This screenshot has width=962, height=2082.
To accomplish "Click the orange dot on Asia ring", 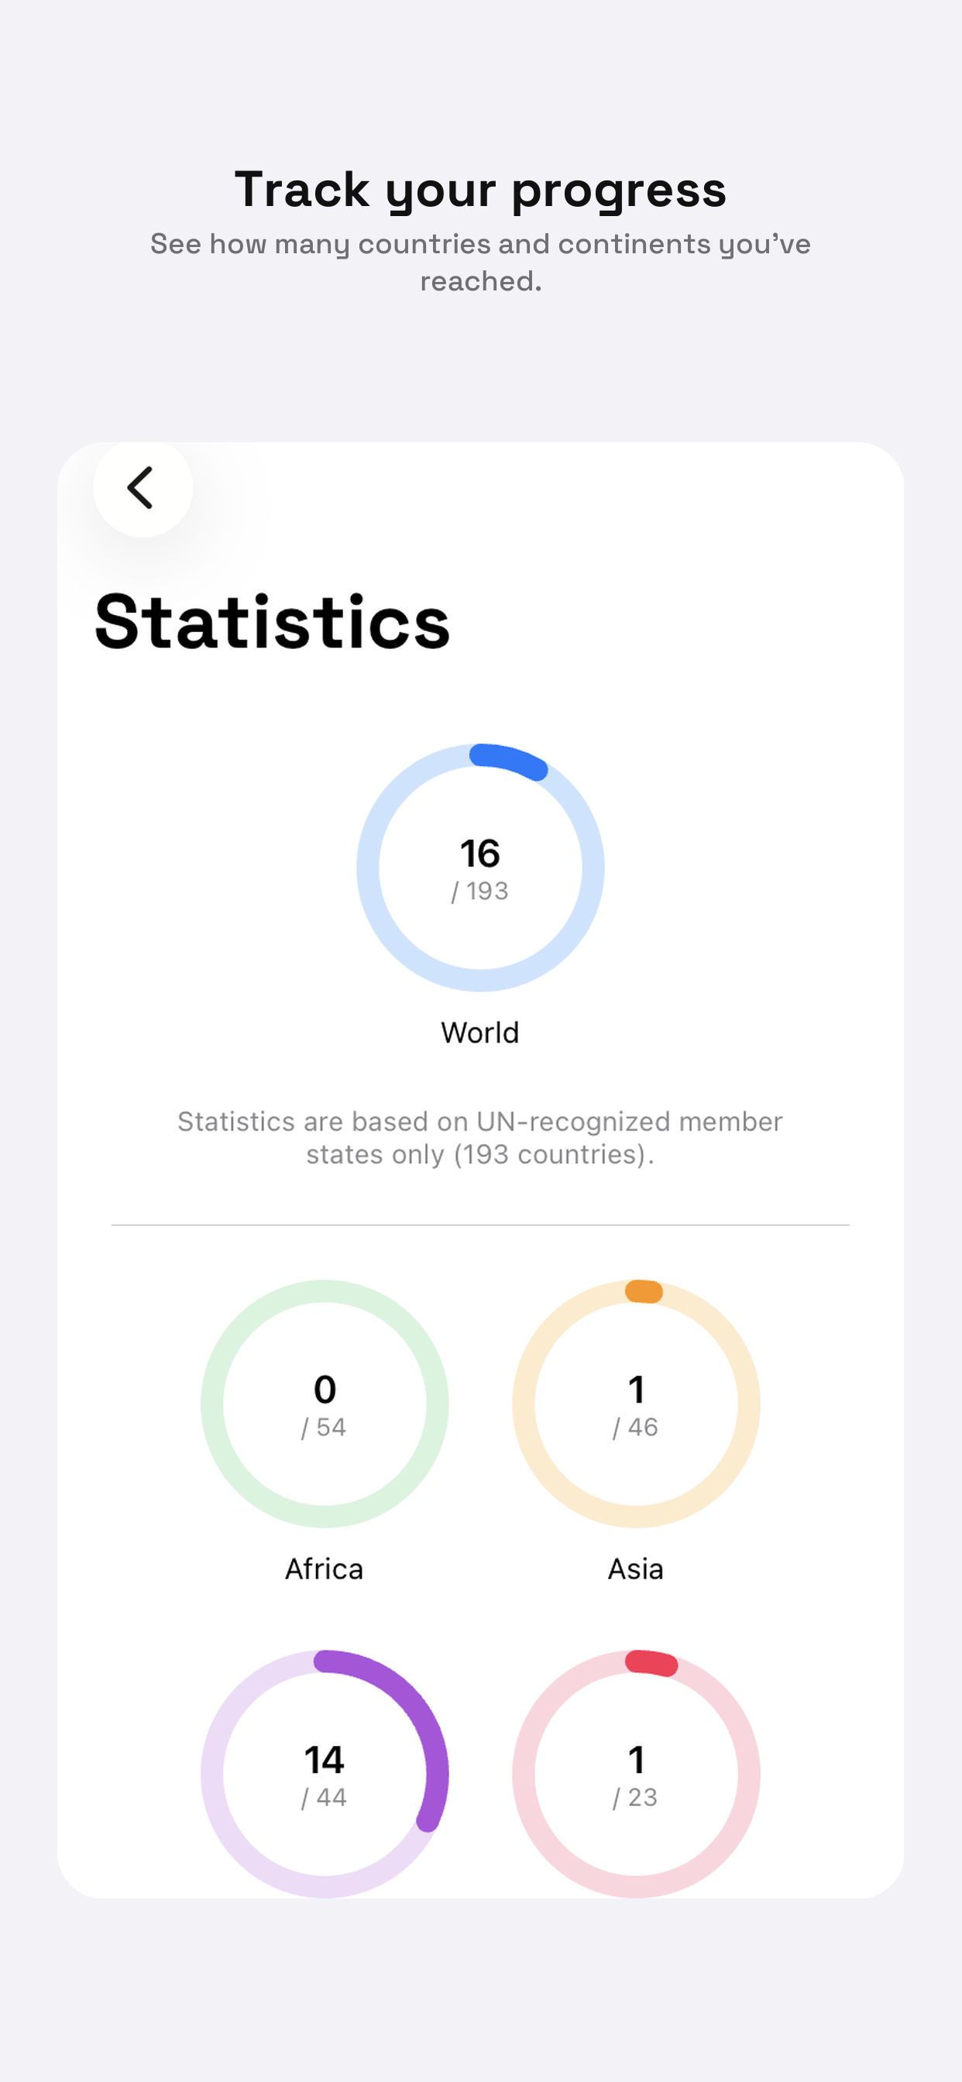I will (644, 1291).
